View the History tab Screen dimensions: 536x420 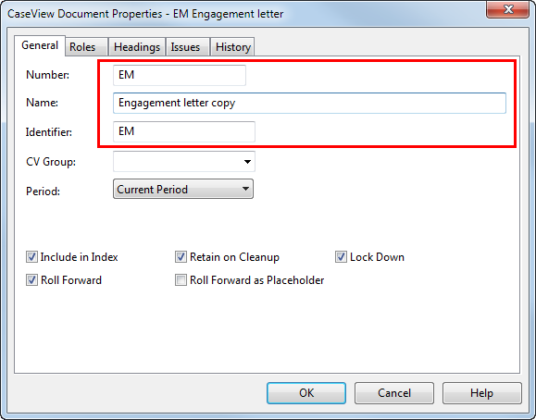pyautogui.click(x=232, y=47)
